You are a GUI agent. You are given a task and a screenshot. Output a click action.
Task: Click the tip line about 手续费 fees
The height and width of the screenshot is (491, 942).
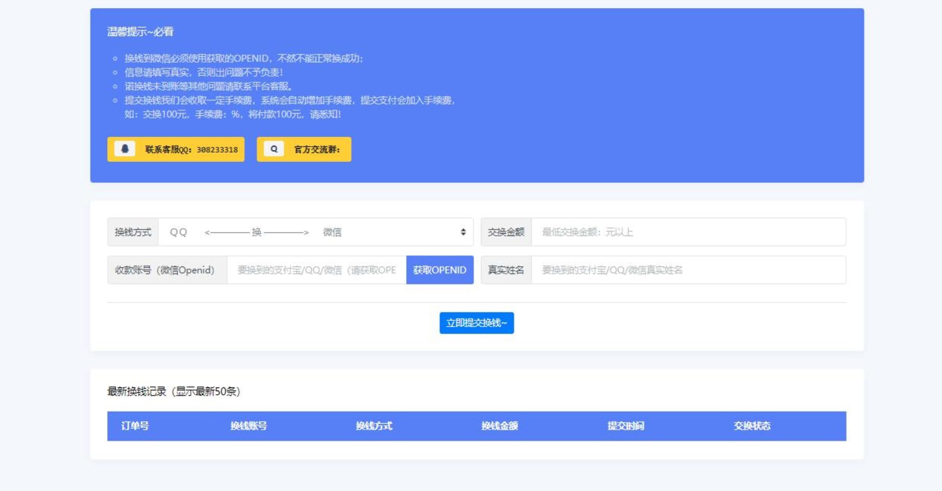[x=290, y=100]
